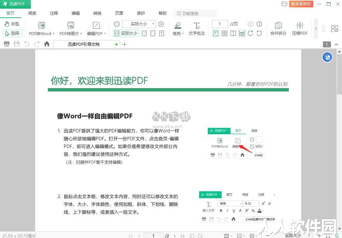
Task: Switch to the 注释 ribbon tab
Action: (54, 13)
